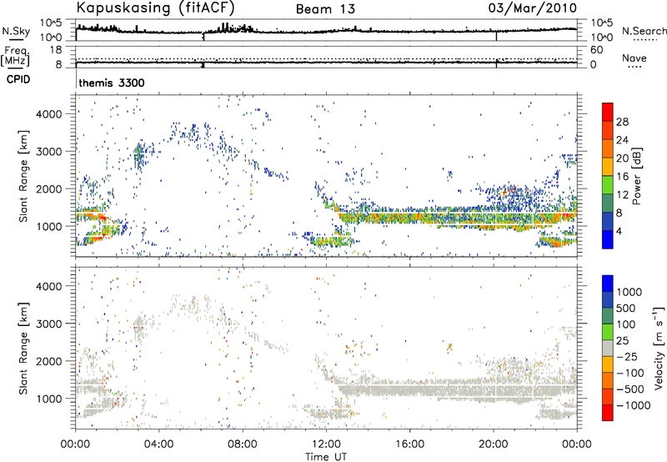
Task: Click the Slant Range label of power panel
Action: (23, 176)
